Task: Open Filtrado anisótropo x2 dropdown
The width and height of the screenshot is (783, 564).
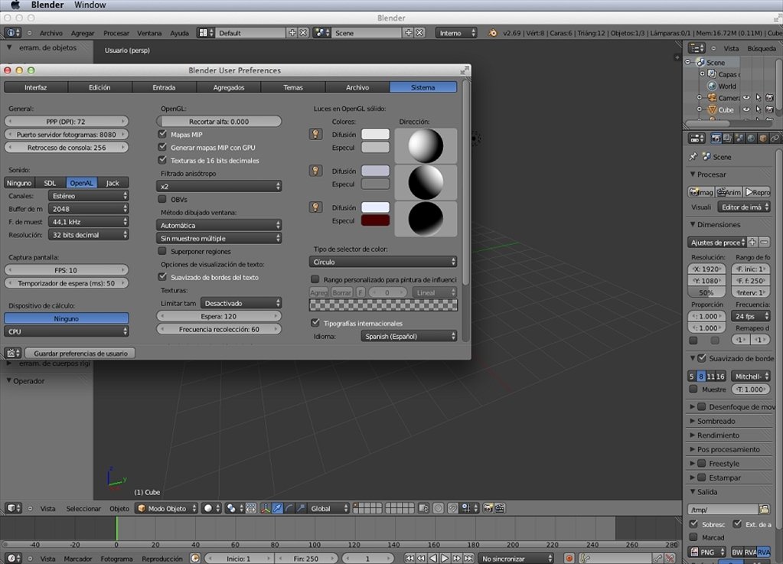Action: 219,186
